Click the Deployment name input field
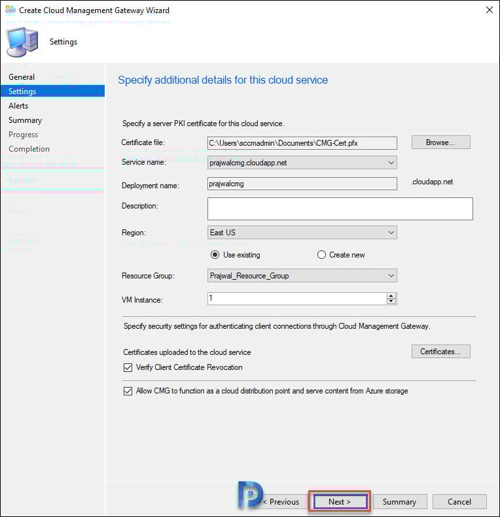Screen dimensions: 500x517 pos(302,184)
